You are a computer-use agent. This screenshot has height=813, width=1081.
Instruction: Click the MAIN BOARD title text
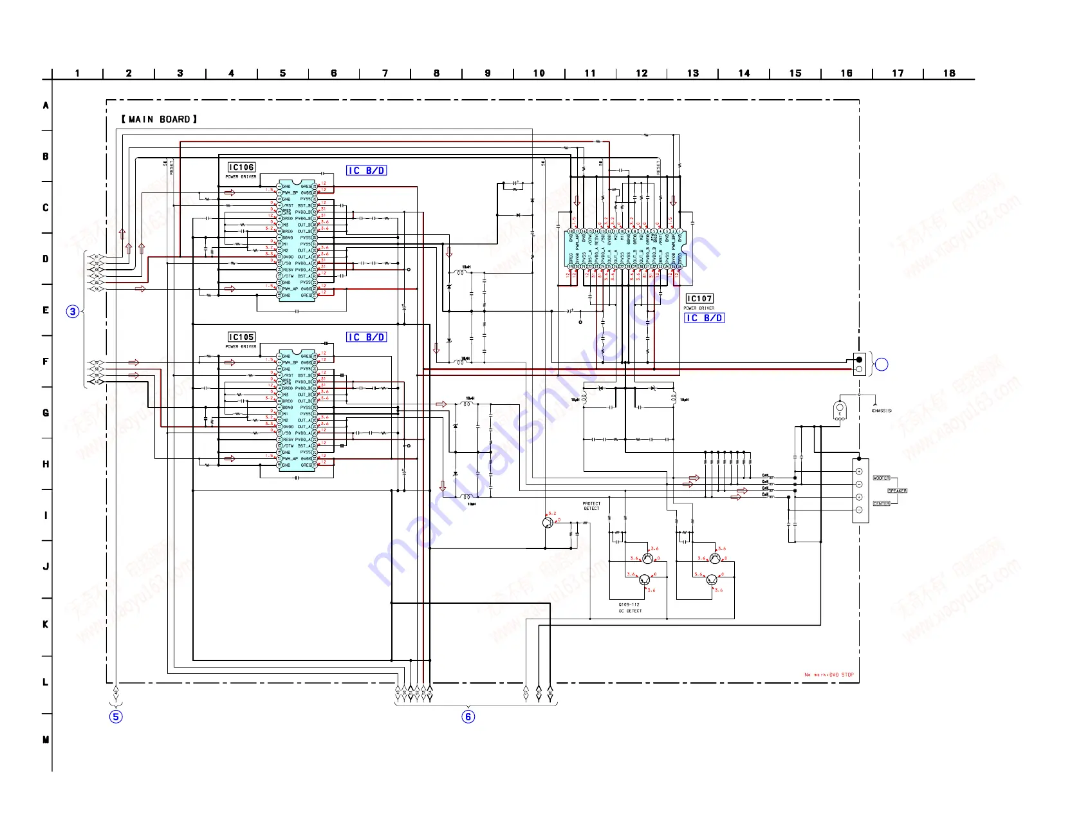159,120
